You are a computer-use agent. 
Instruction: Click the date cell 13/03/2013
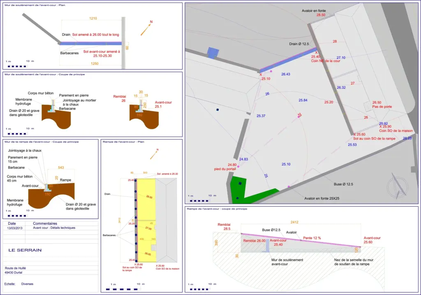pos(14,228)
